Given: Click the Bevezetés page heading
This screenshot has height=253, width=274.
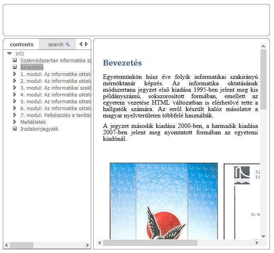Looking at the screenshot, I should point(122,63).
